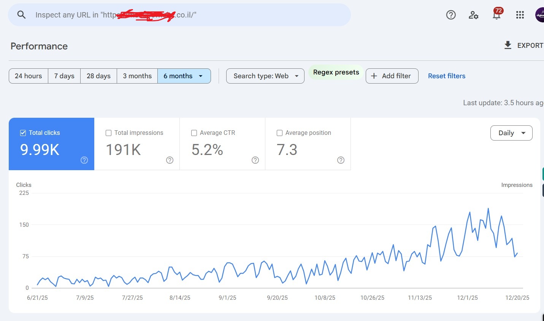This screenshot has height=321, width=544.
Task: Open the user settings people-gear icon
Action: coord(473,15)
